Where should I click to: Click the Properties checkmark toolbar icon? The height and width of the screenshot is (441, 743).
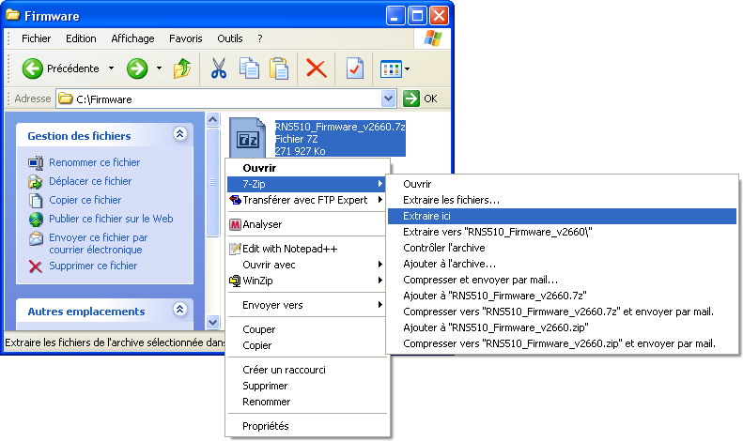pos(355,68)
